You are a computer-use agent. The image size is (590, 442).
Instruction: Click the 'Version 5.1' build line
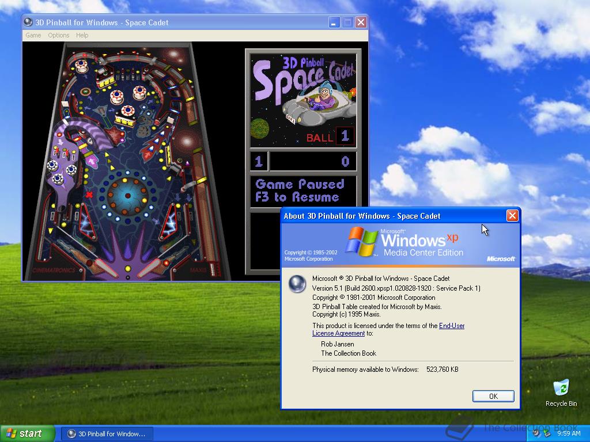pyautogui.click(x=396, y=288)
